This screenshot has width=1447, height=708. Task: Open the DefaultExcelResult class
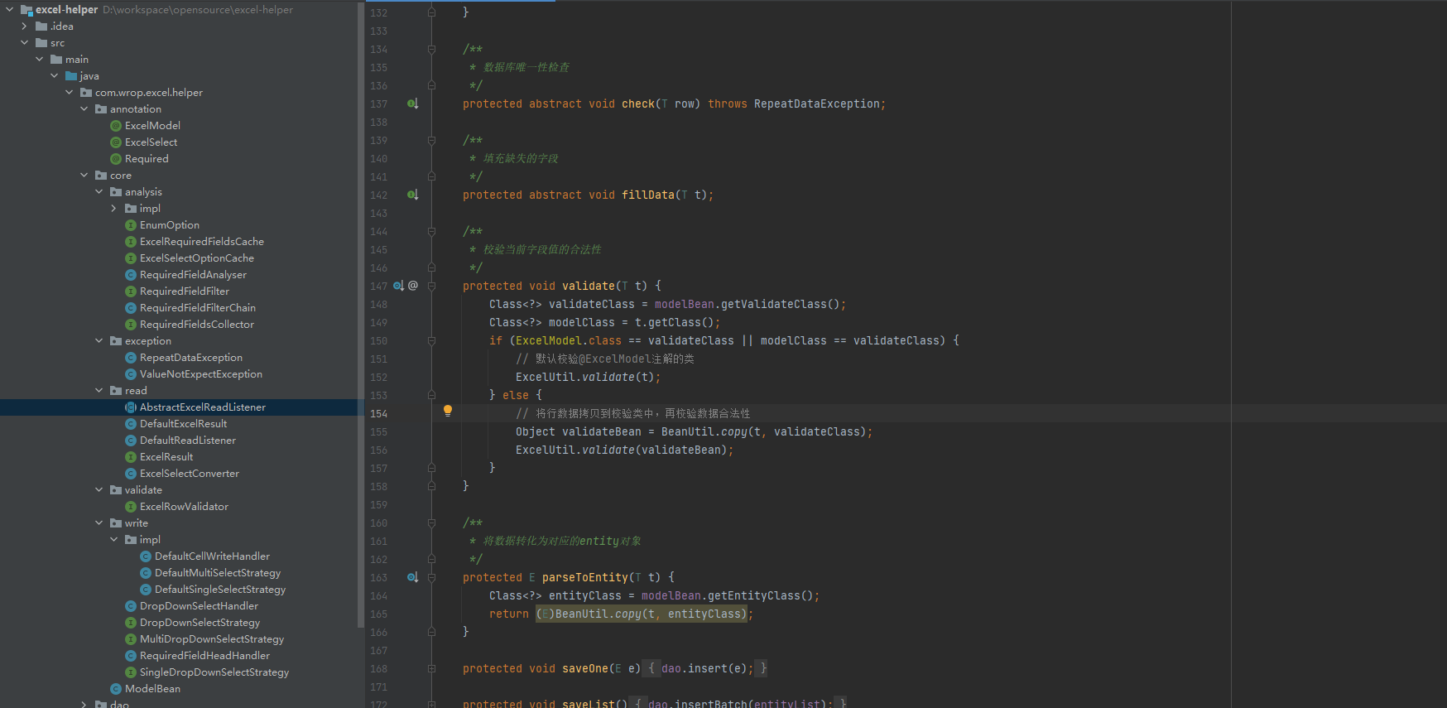(x=183, y=424)
